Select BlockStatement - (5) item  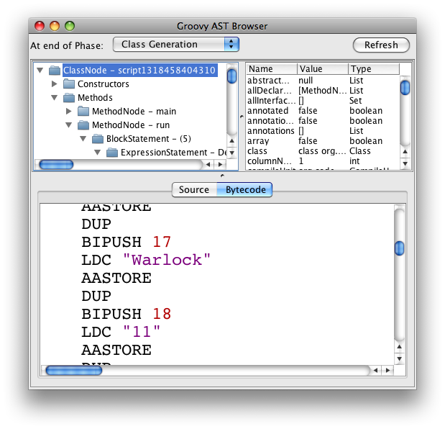click(148, 139)
